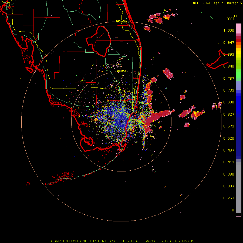243x243 pixels.
Task: Click the 0.360 scale value
Action: click(229, 174)
